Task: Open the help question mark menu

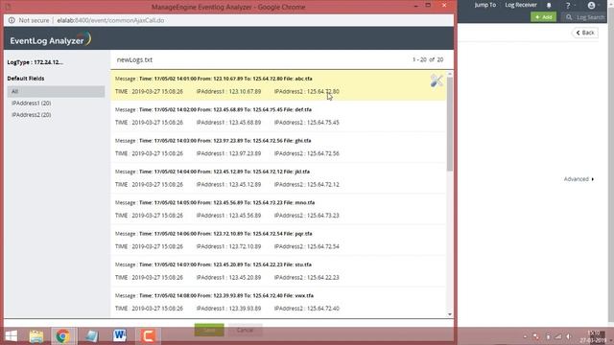Action: coord(568,5)
